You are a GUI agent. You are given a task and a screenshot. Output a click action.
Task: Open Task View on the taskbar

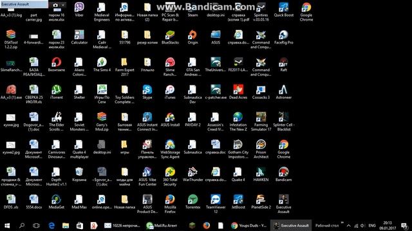[36, 225]
